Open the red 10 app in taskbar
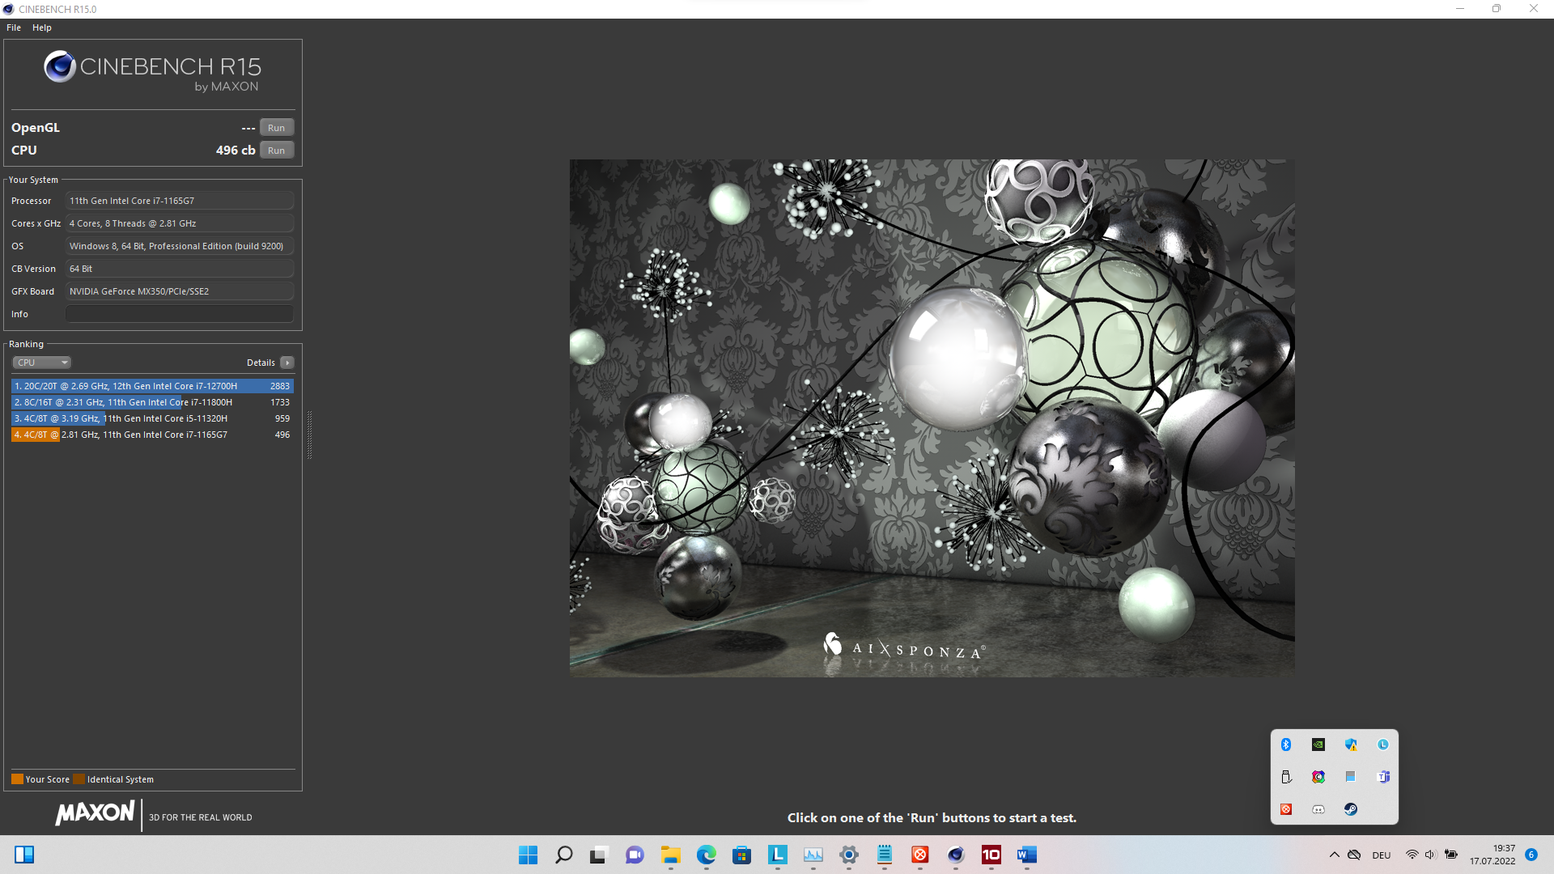Image resolution: width=1554 pixels, height=874 pixels. [991, 855]
